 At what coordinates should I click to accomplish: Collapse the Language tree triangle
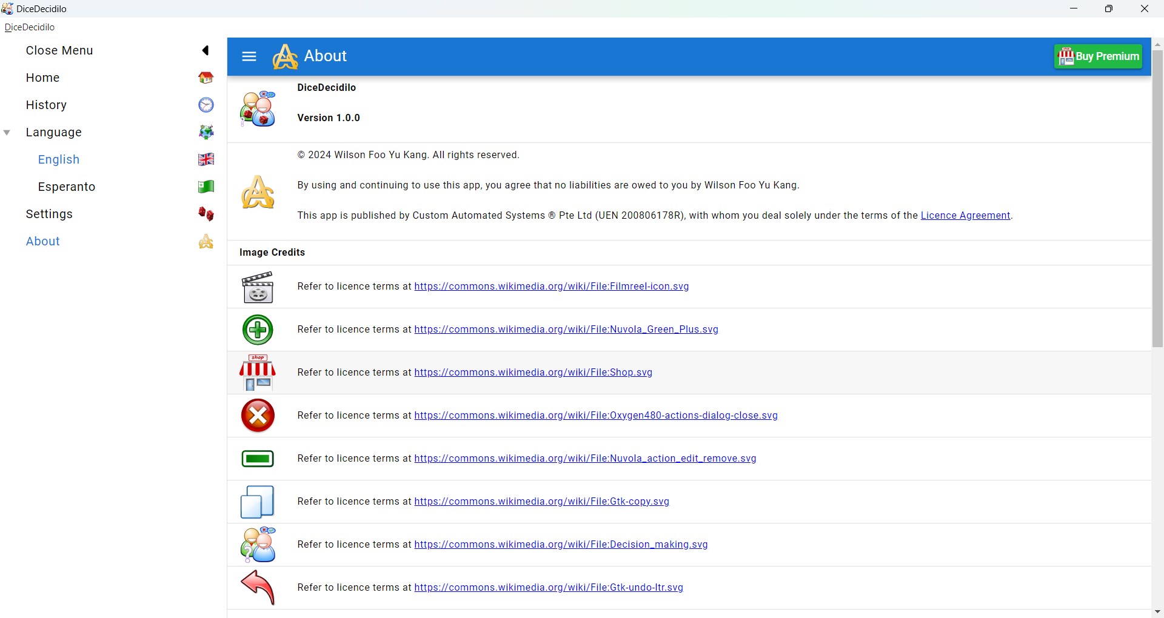pyautogui.click(x=7, y=133)
